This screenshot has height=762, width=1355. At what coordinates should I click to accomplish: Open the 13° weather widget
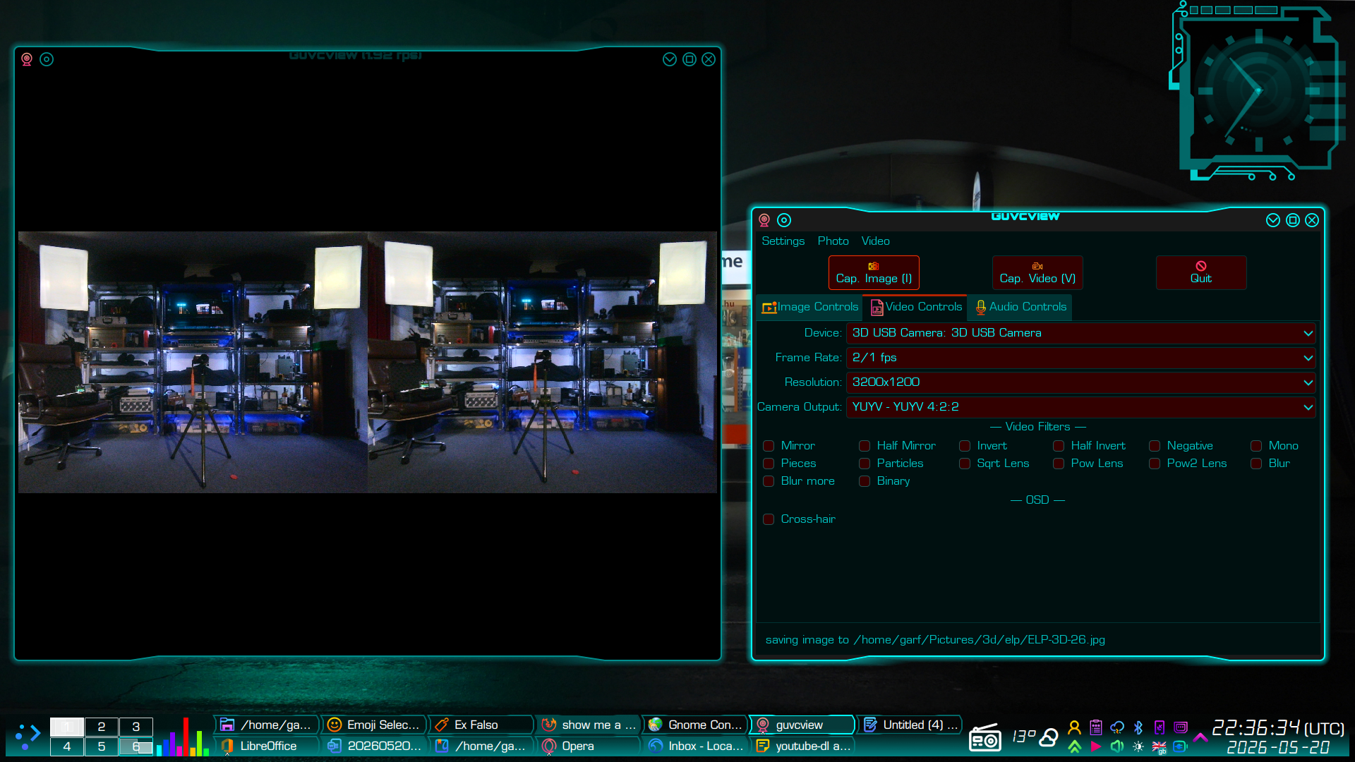(1035, 737)
